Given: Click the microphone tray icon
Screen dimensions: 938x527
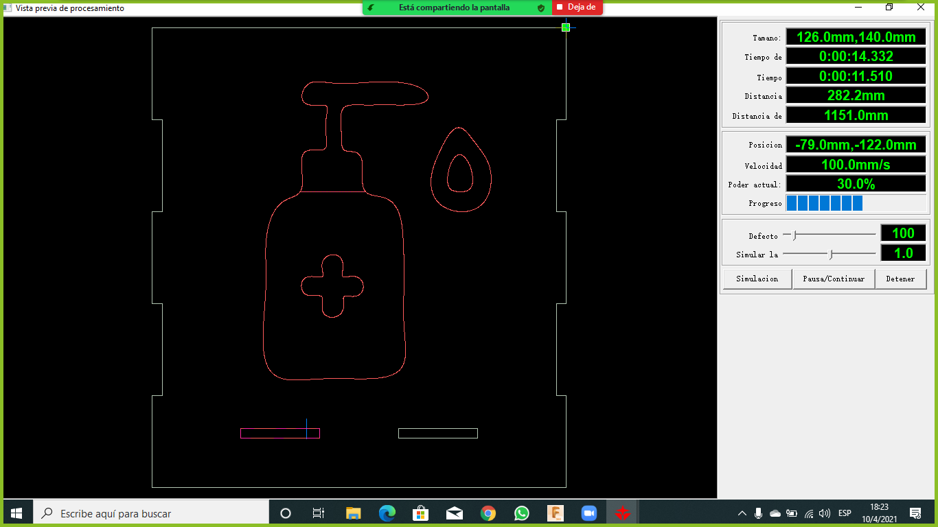Looking at the screenshot, I should (759, 513).
